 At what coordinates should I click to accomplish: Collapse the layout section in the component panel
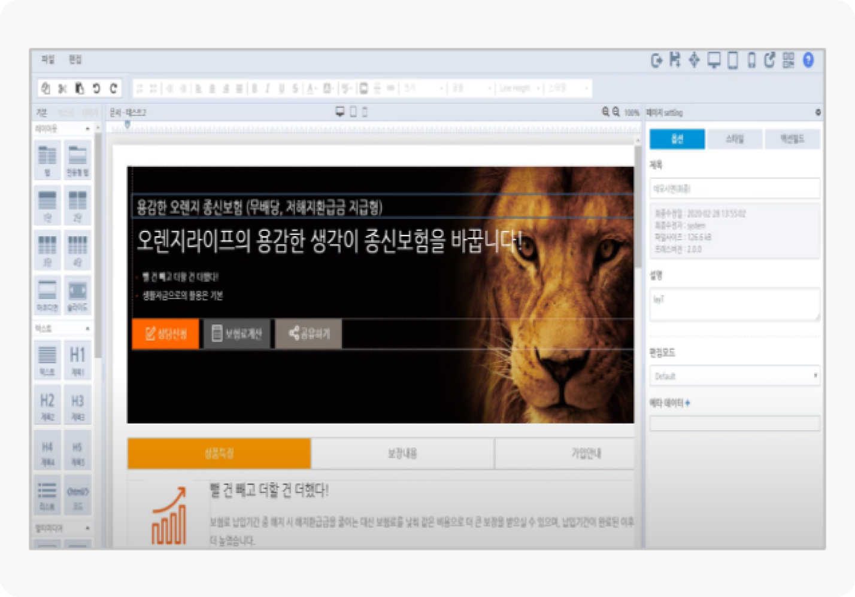(x=87, y=129)
